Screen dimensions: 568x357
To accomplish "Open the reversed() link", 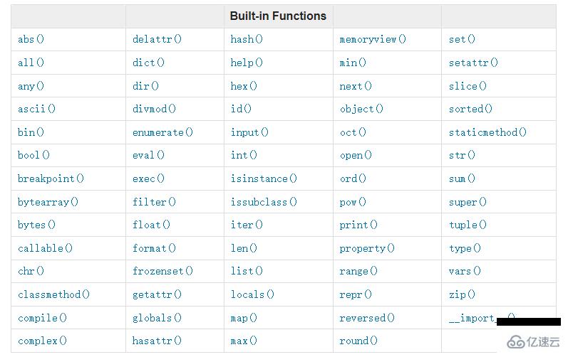I will (x=367, y=318).
